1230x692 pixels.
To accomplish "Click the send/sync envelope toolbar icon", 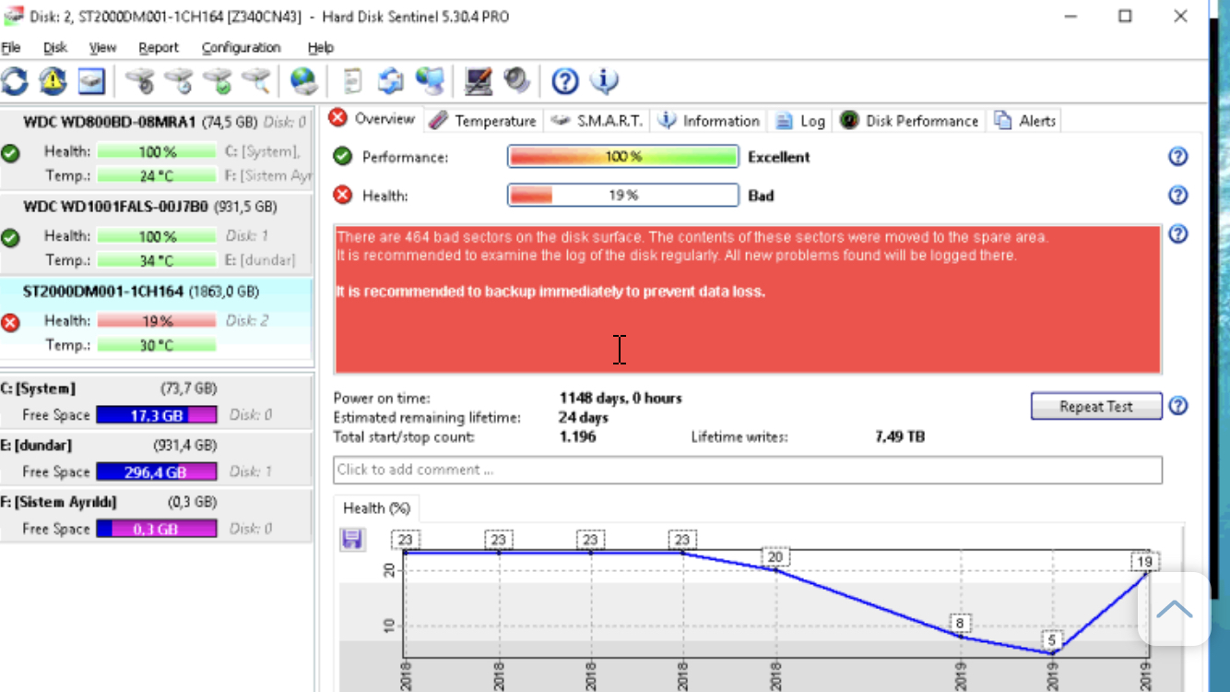I will 391,82.
